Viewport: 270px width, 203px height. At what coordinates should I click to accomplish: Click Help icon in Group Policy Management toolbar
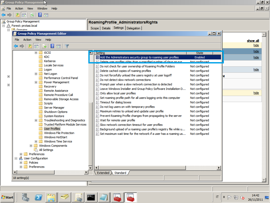click(x=40, y=15)
